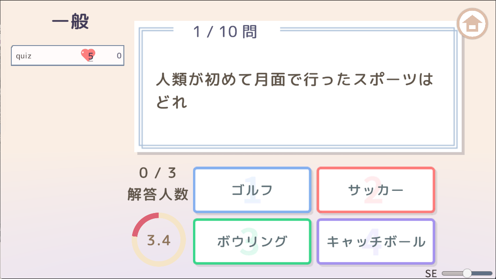Click the 一般 category title
Viewport: 496px width, 279px height.
pyautogui.click(x=70, y=22)
